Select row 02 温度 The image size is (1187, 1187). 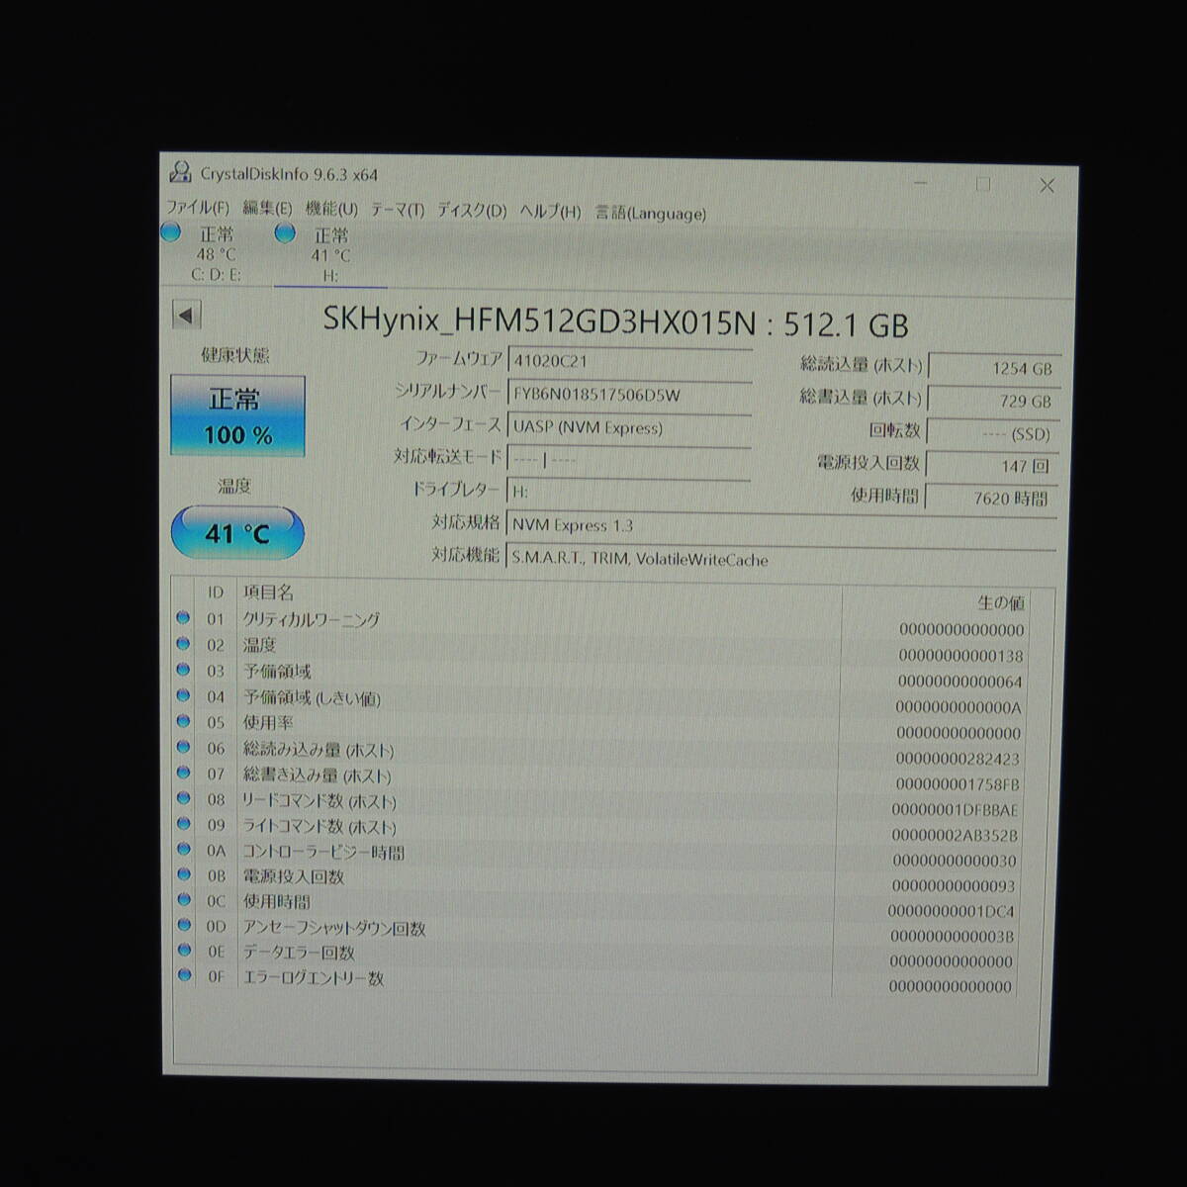pos(603,649)
